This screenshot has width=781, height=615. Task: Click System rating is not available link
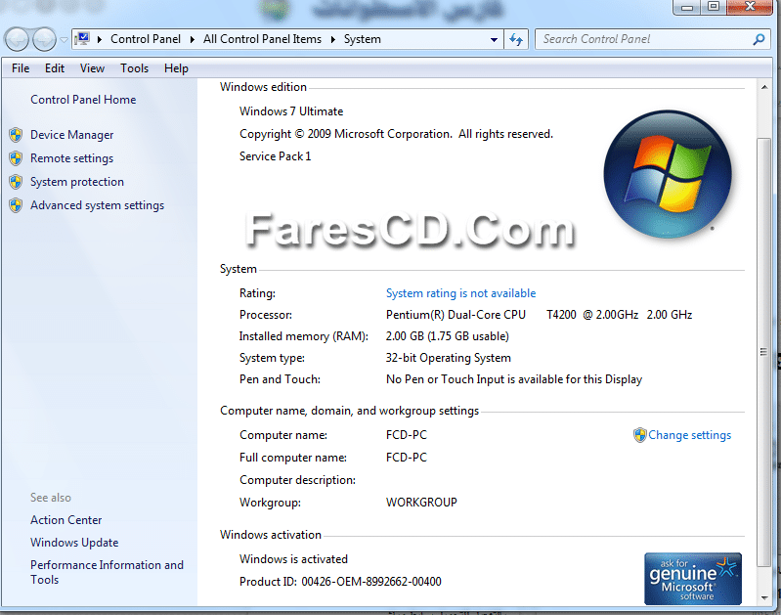click(460, 293)
